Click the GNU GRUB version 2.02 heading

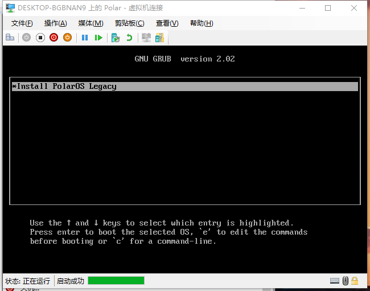pyautogui.click(x=185, y=59)
